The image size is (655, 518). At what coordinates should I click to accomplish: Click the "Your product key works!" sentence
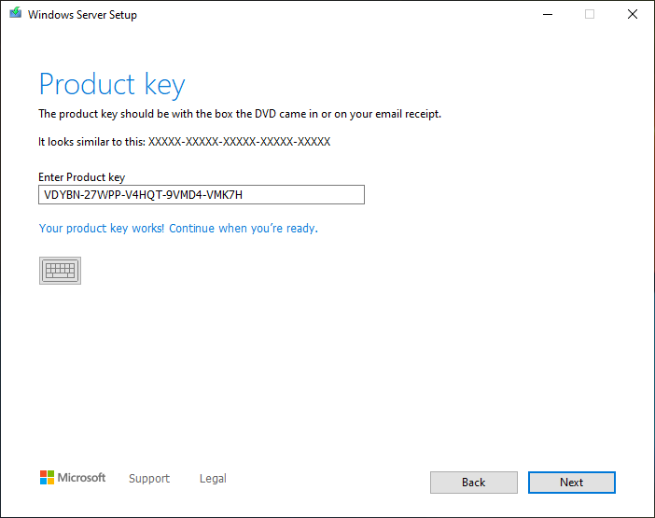(102, 228)
